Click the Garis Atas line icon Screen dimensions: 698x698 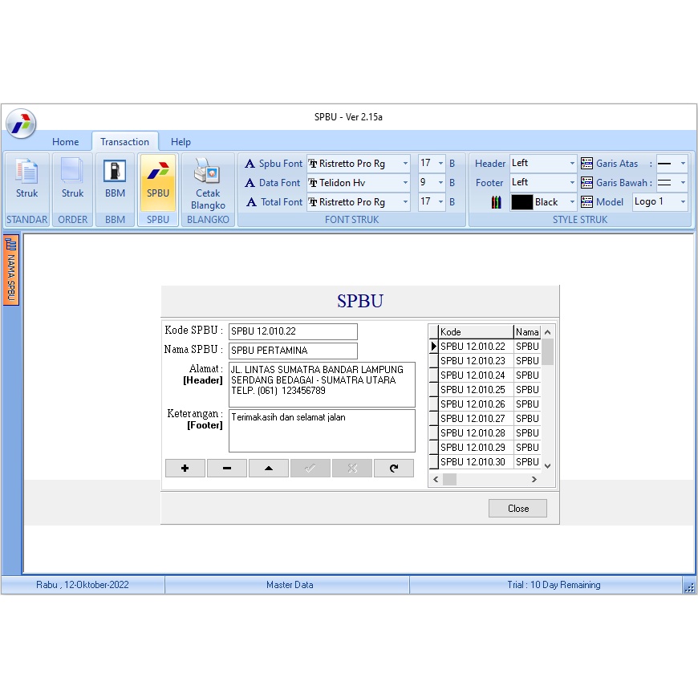586,164
